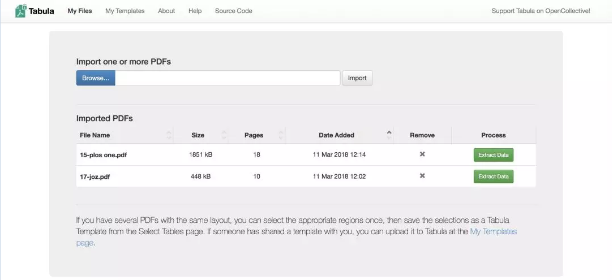Image resolution: width=613 pixels, height=280 pixels.
Task: Remove the 15-plos one.pdf file
Action: (x=422, y=154)
